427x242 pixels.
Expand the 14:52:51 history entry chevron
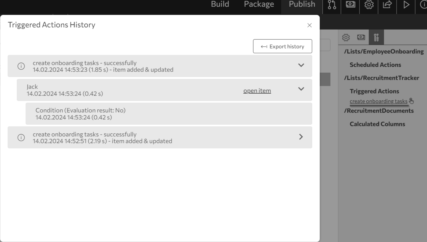click(x=301, y=137)
